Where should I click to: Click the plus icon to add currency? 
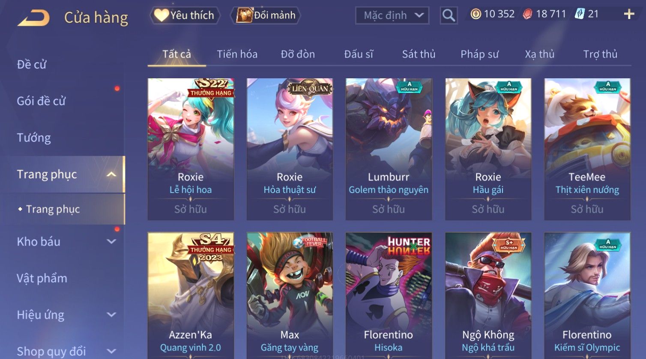tap(629, 15)
